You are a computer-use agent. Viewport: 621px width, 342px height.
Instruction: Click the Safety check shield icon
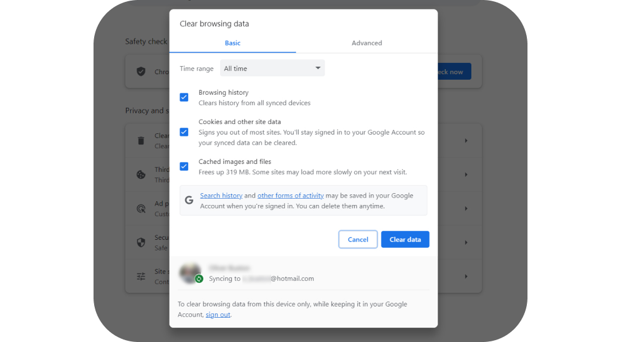pos(141,72)
